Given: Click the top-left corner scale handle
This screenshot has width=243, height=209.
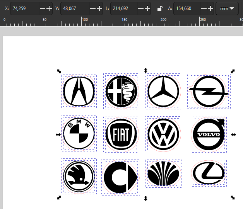Looking at the screenshot, I should click(59, 71).
